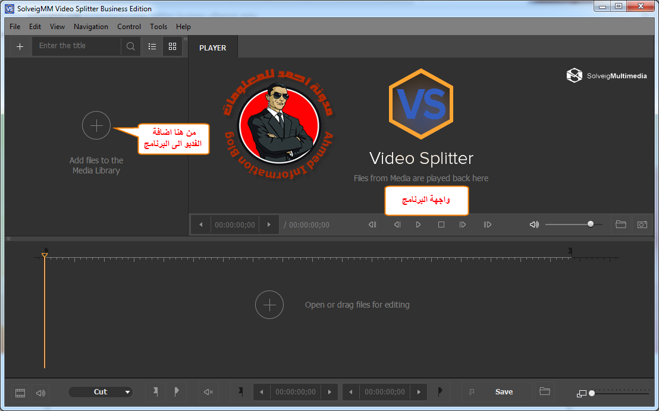Minimize the Video Splitter window
Screen dimensions: 659x411
coord(602,7)
